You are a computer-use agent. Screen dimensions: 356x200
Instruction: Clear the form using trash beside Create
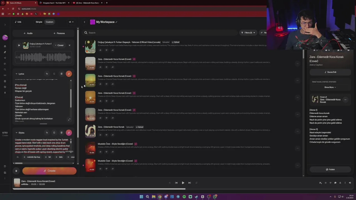click(x=16, y=171)
